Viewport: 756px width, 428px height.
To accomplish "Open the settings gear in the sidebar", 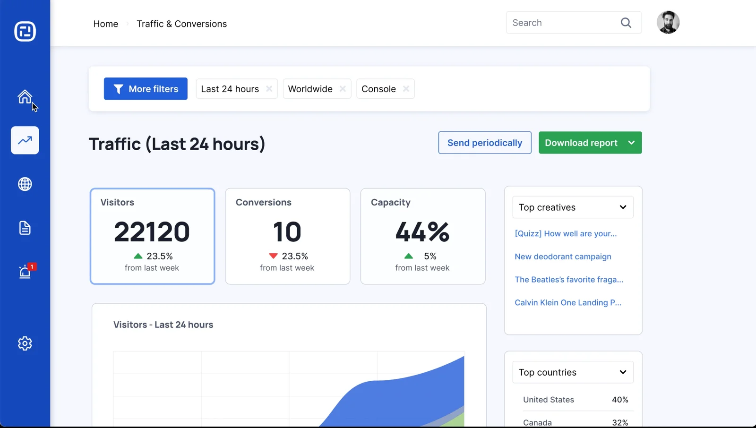I will click(x=25, y=343).
